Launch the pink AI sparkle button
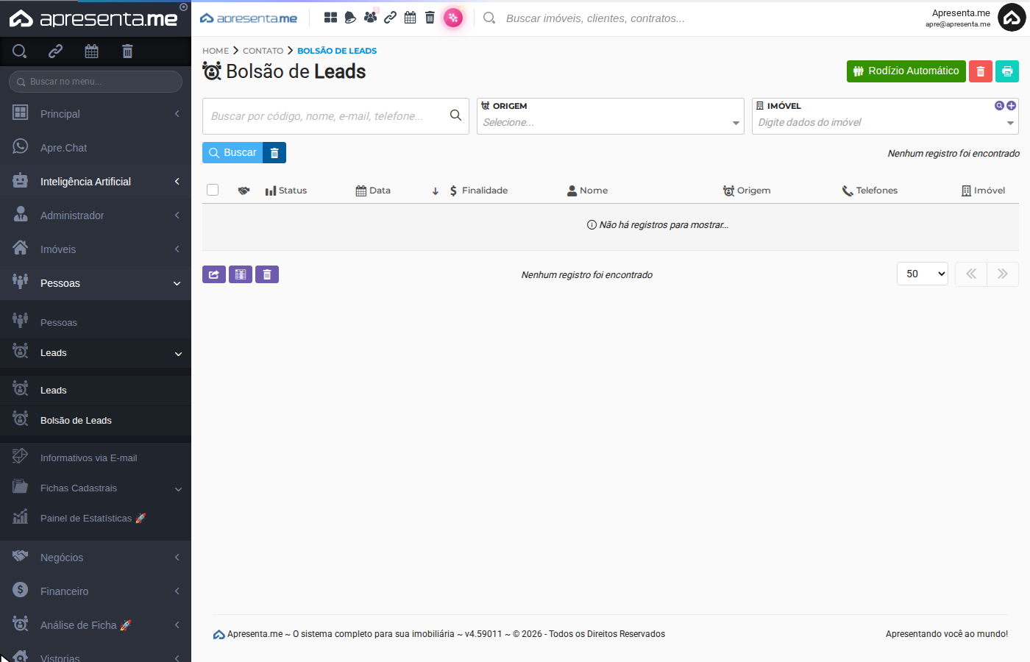Viewport: 1030px width, 662px height. [453, 18]
